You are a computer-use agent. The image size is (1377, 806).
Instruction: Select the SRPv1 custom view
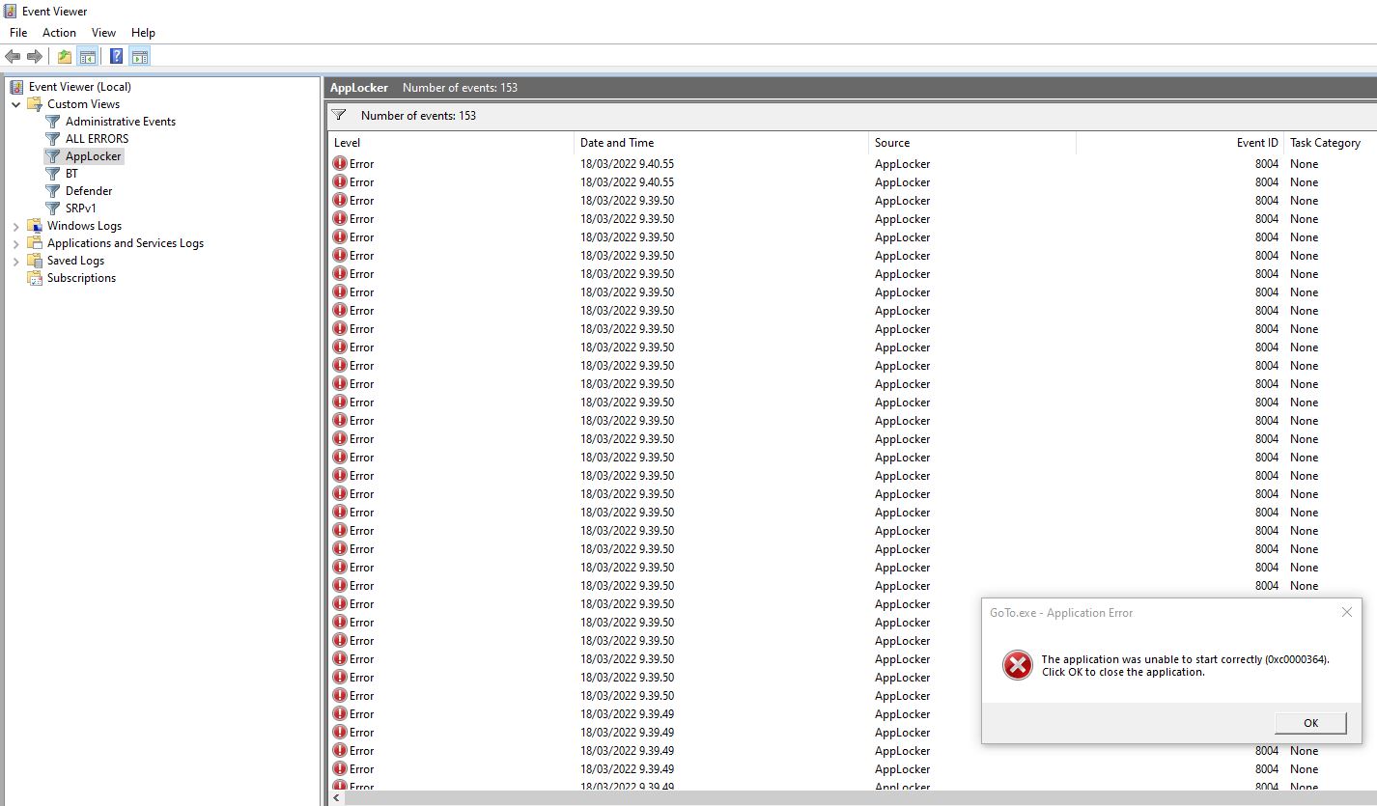coord(81,208)
